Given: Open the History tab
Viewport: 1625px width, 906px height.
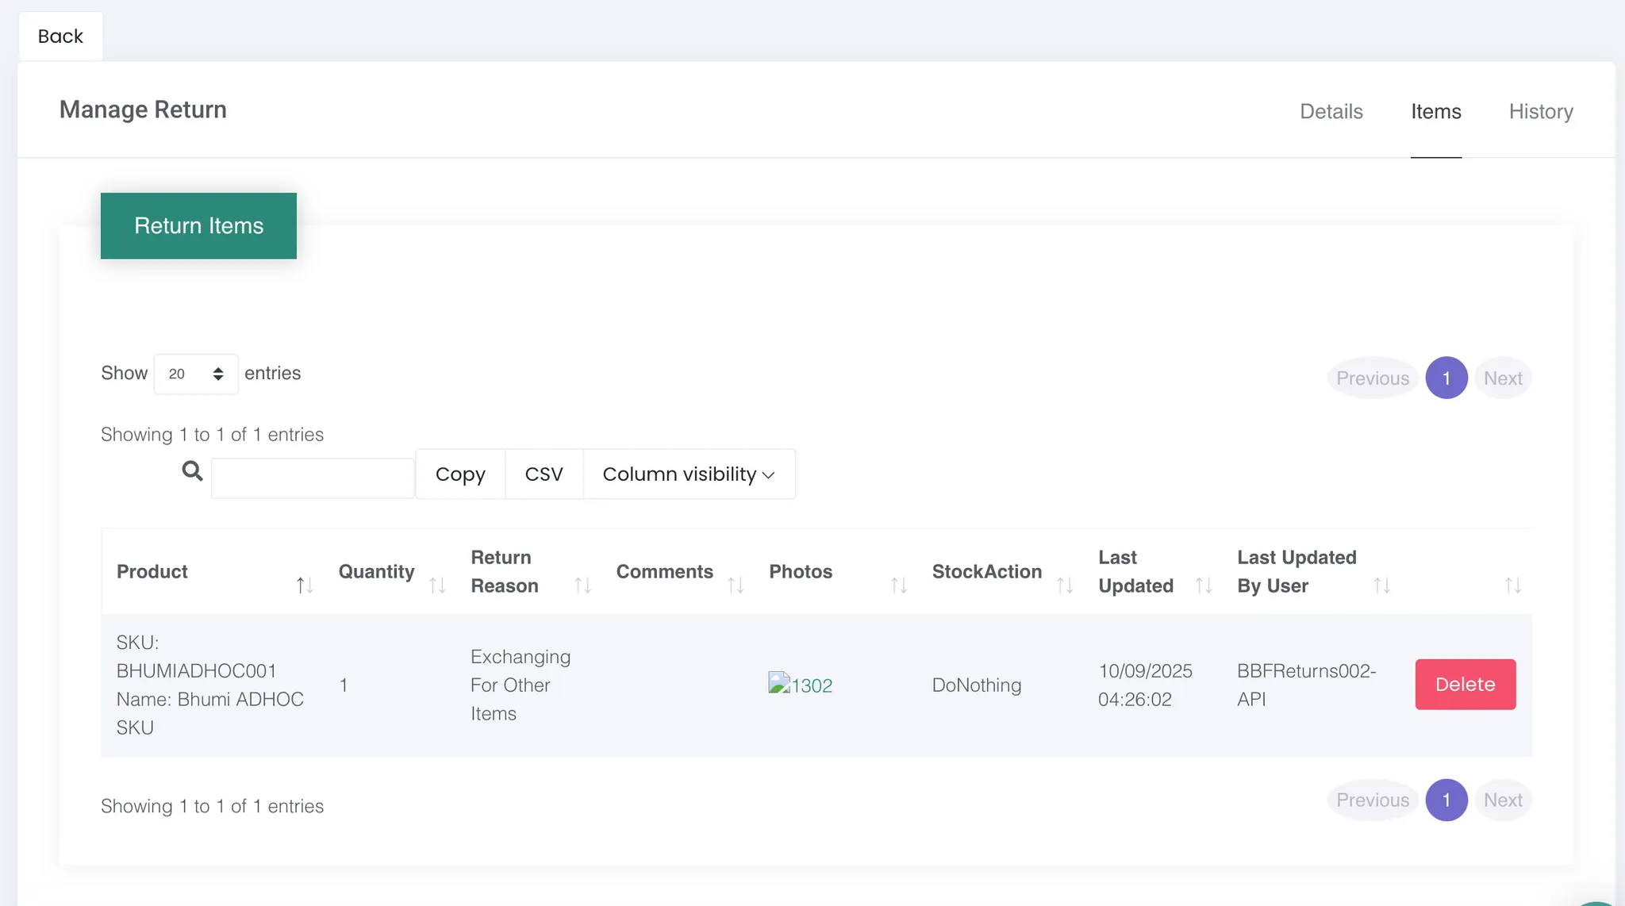Looking at the screenshot, I should [x=1540, y=112].
